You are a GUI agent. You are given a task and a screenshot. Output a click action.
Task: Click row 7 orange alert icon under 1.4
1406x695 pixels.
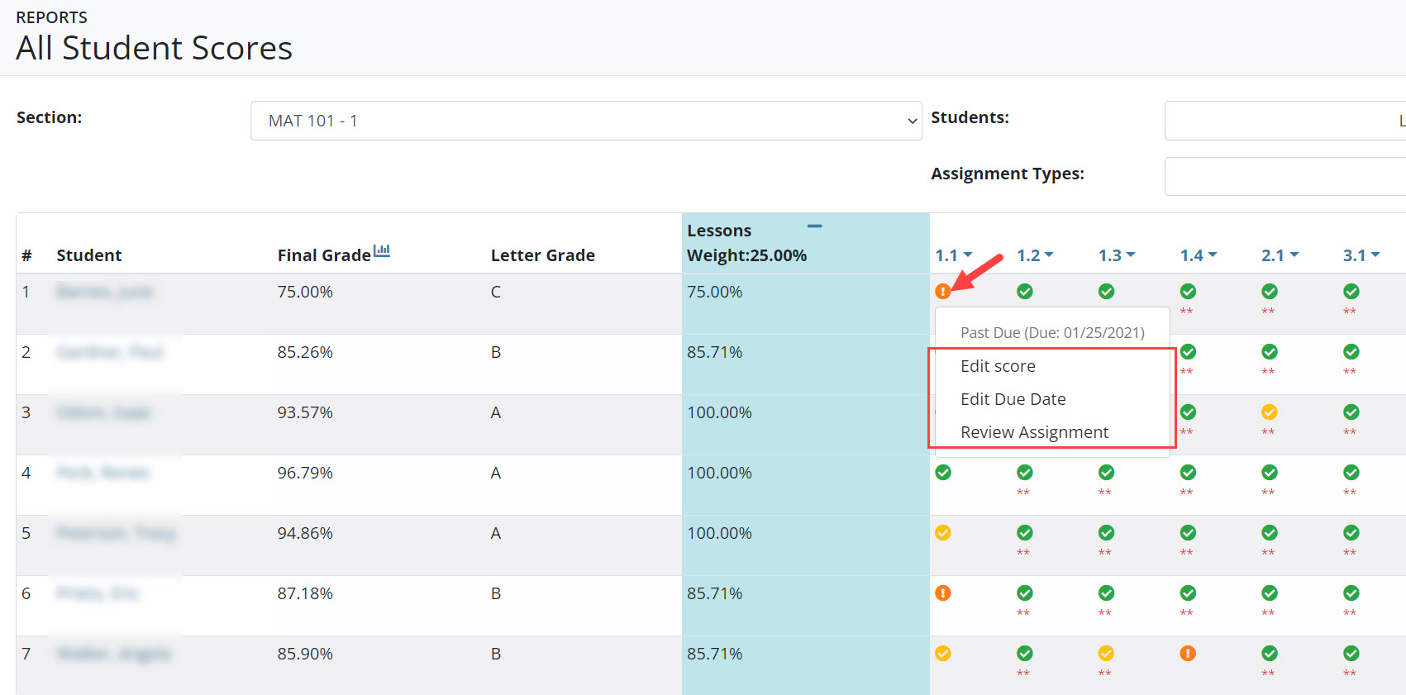[1189, 653]
